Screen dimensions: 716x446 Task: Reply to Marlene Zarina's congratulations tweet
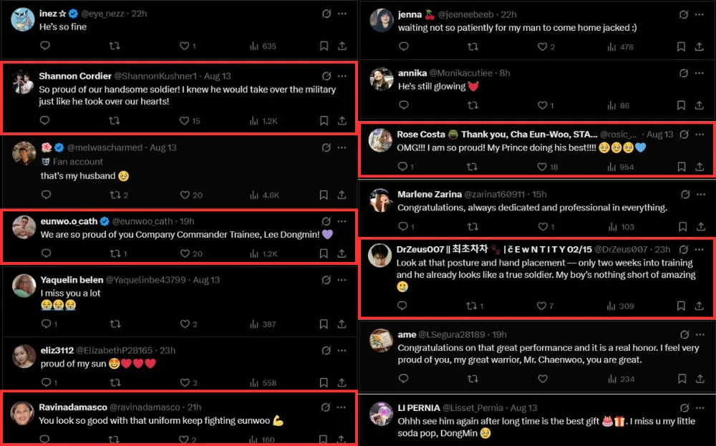click(403, 226)
